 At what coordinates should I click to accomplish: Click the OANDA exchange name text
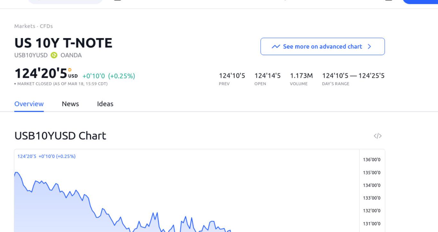71,55
